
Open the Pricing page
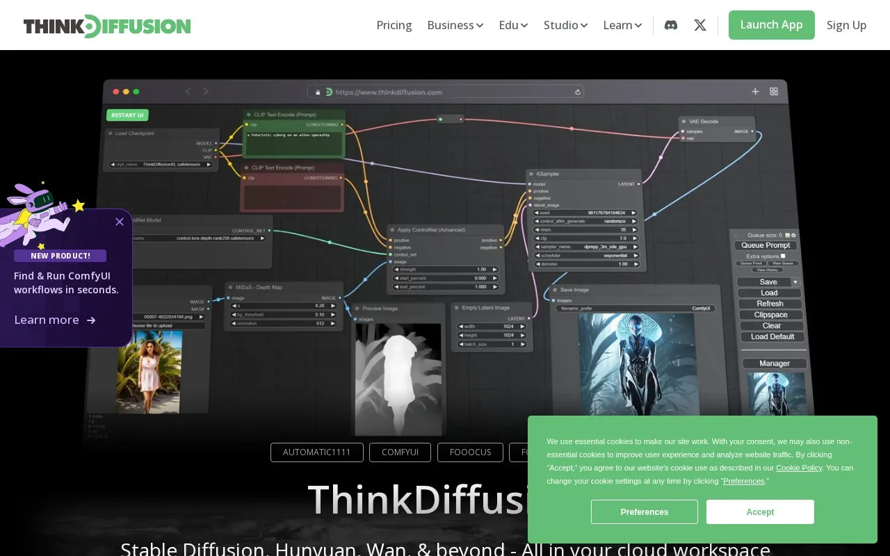394,25
